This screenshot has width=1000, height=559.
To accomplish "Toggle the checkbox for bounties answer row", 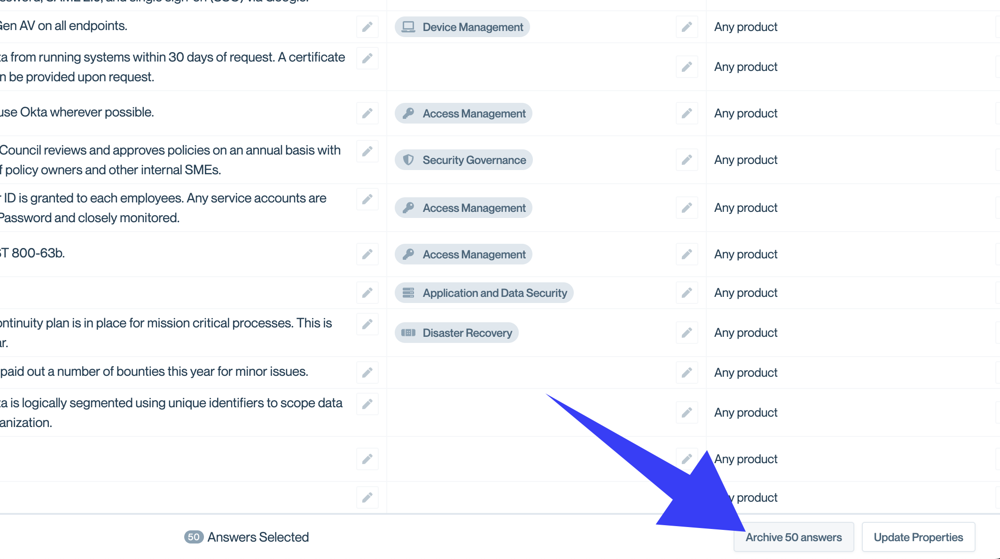I will click(0, 372).
